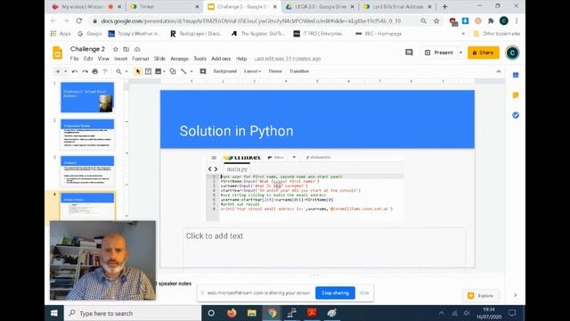This screenshot has width=570, height=321.
Task: Insert an image from toolbar
Action: [159, 71]
